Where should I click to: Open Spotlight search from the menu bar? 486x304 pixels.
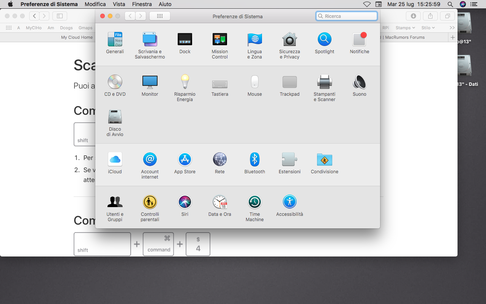[x=450, y=4]
